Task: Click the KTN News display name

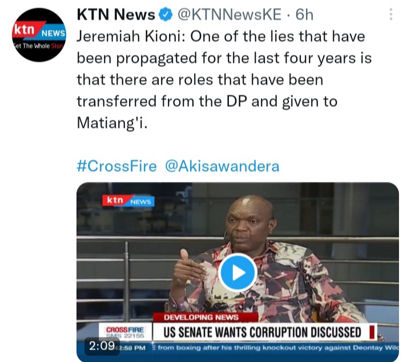Action: 116,14
